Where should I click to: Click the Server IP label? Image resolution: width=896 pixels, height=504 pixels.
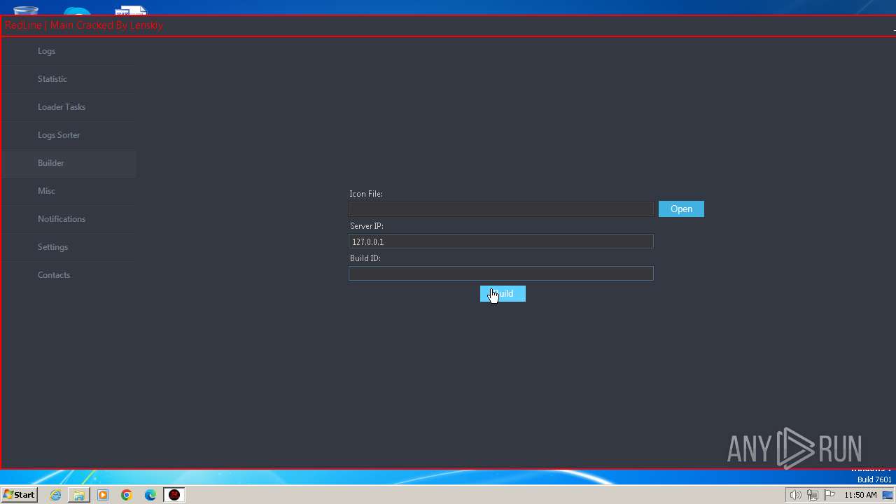(367, 226)
